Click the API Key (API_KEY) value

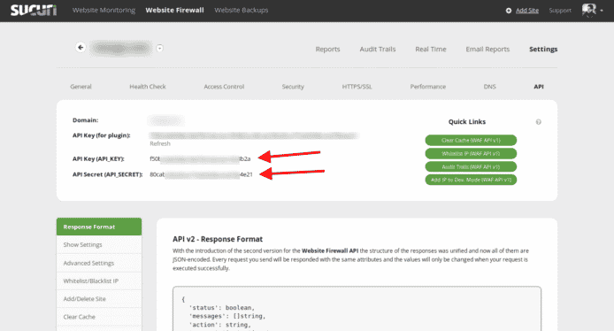200,158
